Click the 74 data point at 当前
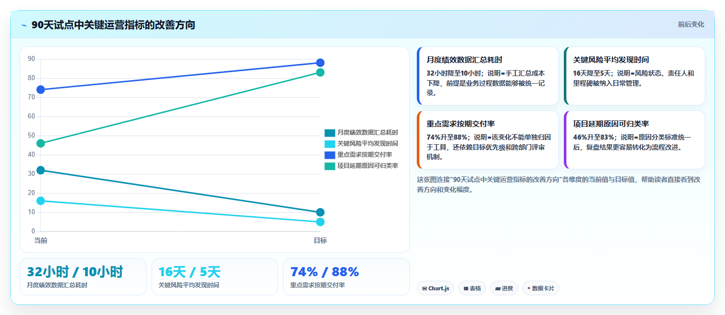This screenshot has height=315, width=725. [41, 90]
